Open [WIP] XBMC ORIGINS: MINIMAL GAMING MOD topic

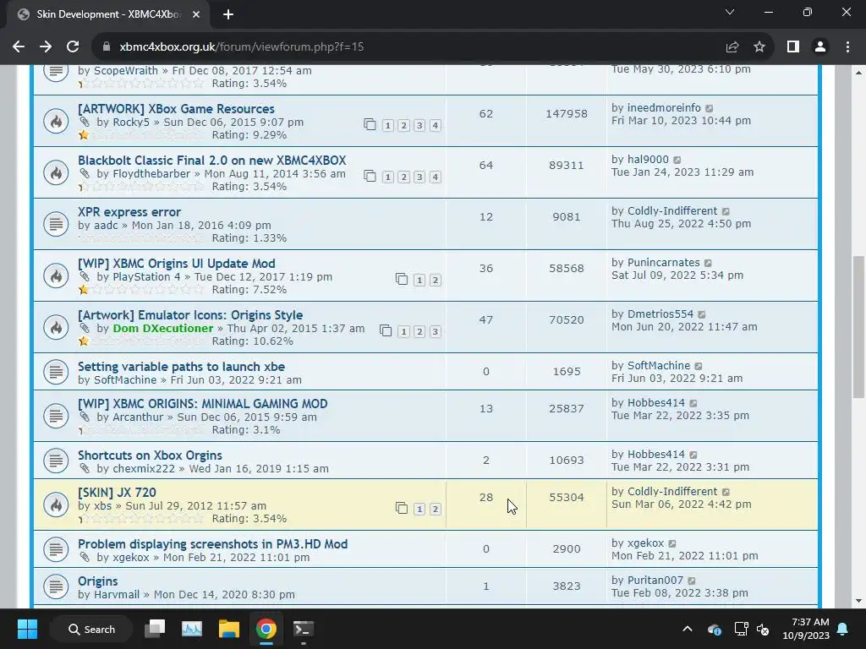(203, 403)
